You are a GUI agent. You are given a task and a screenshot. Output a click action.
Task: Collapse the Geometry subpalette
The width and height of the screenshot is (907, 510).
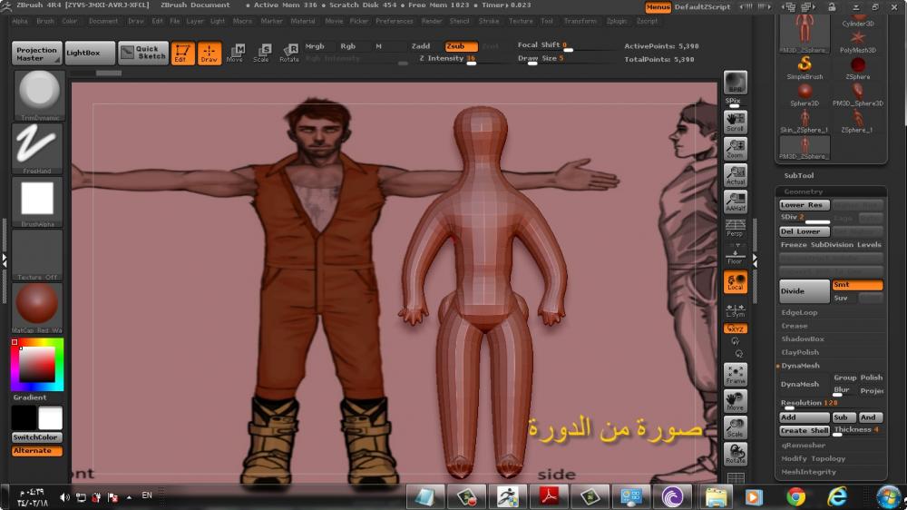click(x=804, y=191)
